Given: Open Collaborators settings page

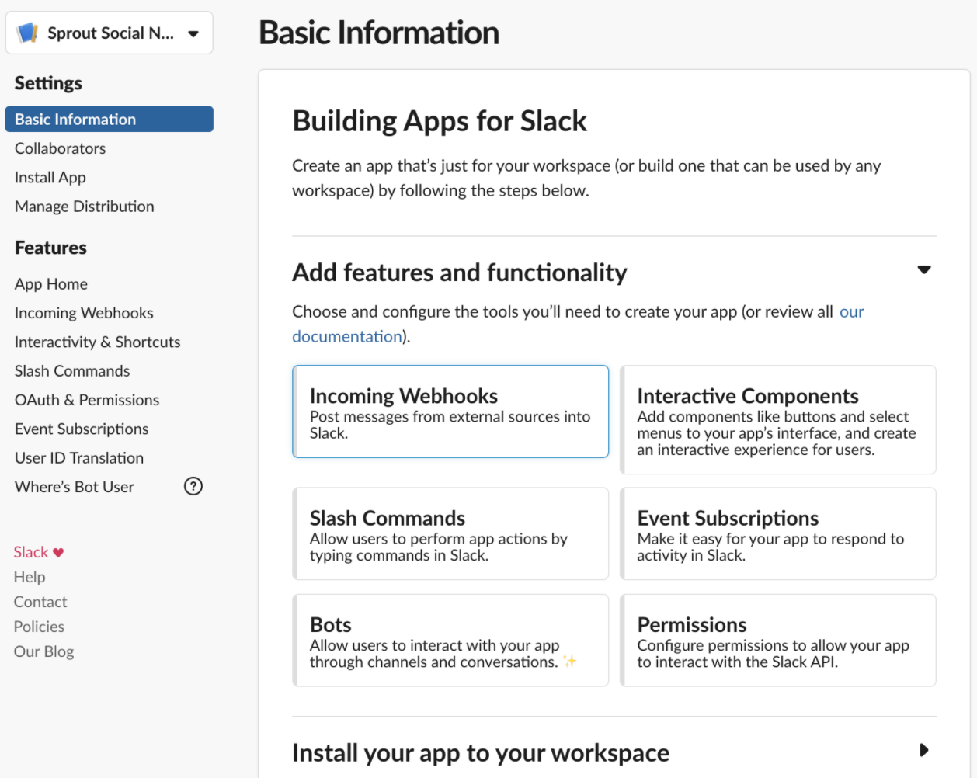Looking at the screenshot, I should (60, 148).
